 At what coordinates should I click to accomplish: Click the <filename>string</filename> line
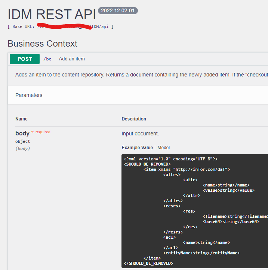[x=235, y=216]
